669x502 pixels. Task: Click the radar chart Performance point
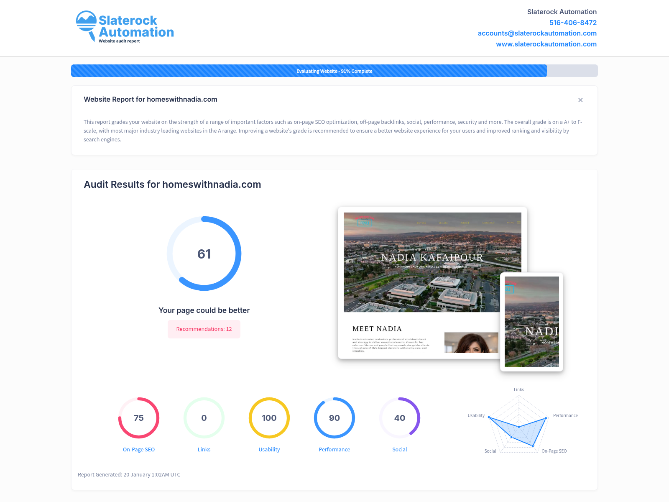pyautogui.click(x=546, y=418)
